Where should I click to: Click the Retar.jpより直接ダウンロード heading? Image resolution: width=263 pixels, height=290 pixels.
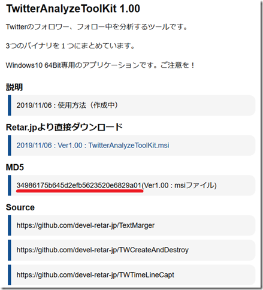coord(64,127)
